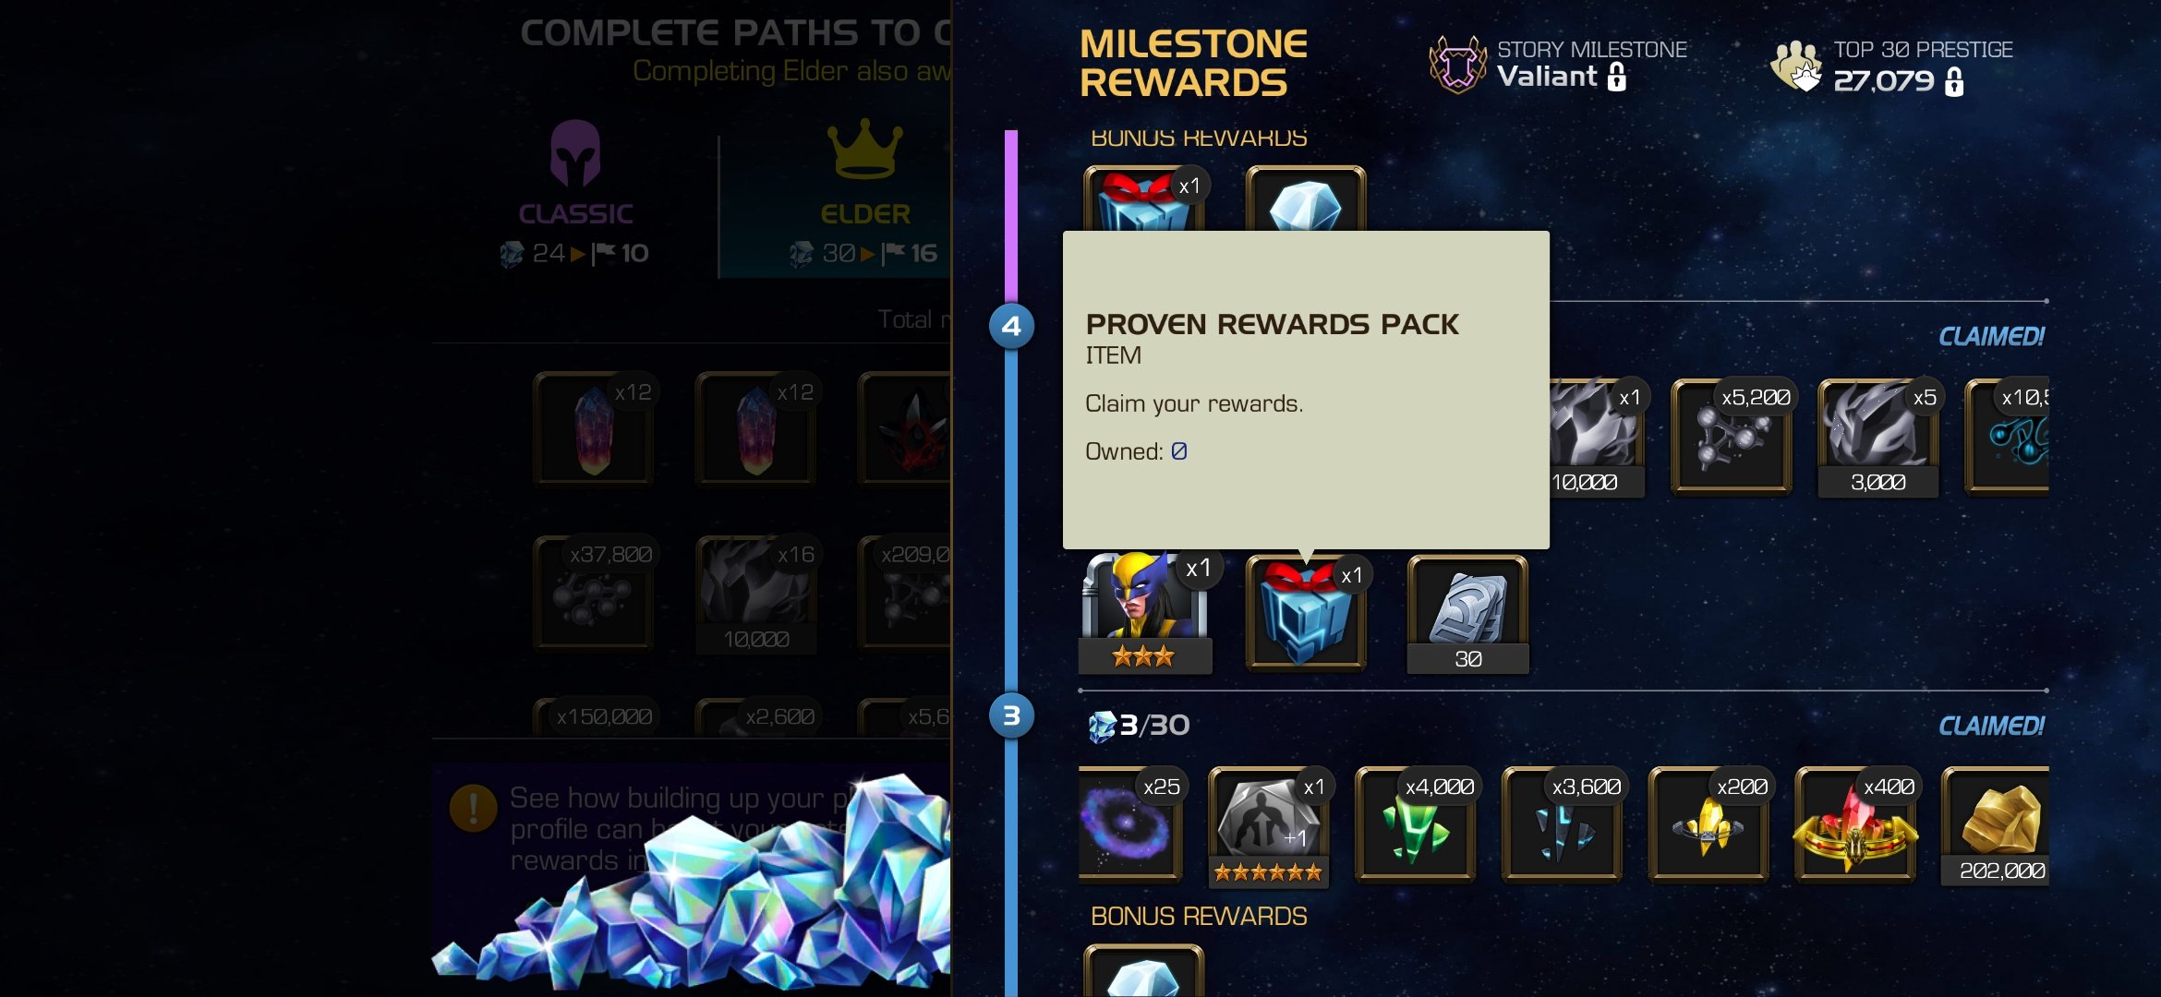Switch to the Elder difficulty tab
2161x997 pixels.
tap(863, 196)
